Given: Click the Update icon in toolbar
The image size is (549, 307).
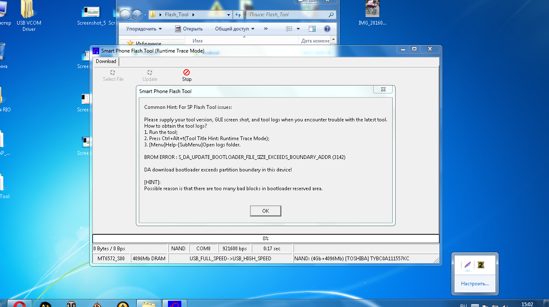Looking at the screenshot, I should tap(150, 73).
